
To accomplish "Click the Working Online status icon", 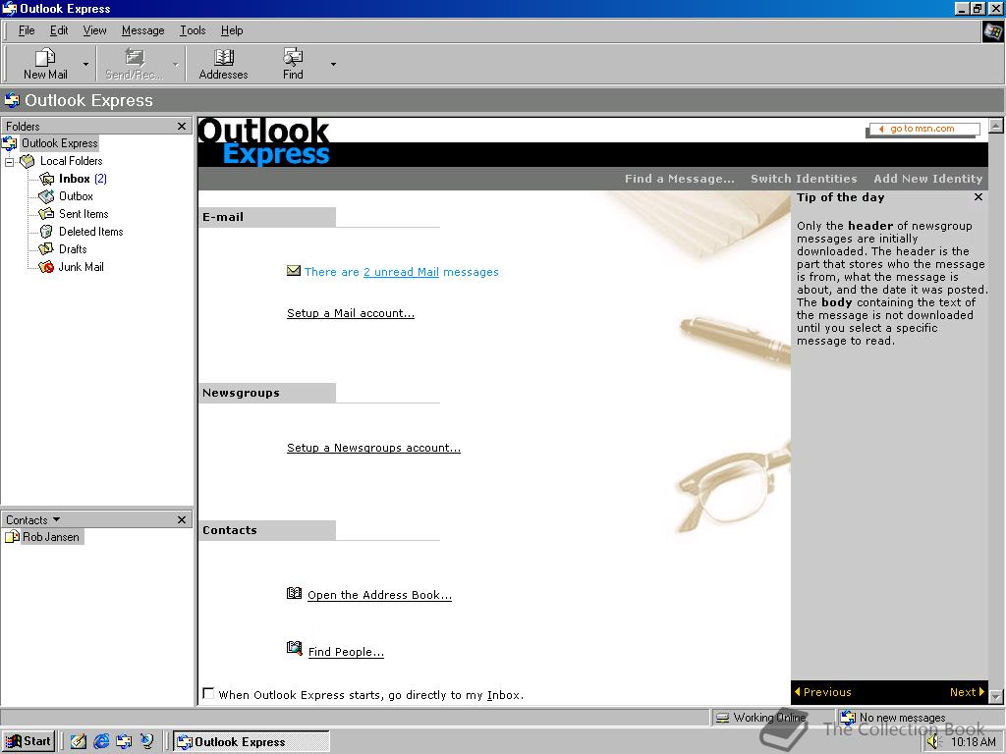I will click(x=722, y=718).
